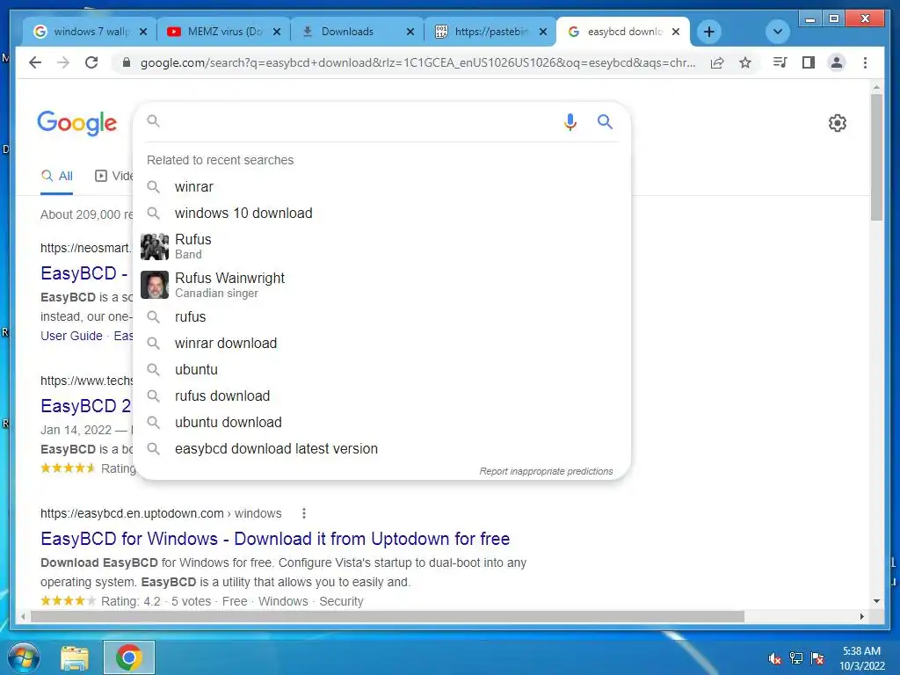Viewport: 900px width, 675px height.
Task: Click the address bar URL
Action: (417, 62)
